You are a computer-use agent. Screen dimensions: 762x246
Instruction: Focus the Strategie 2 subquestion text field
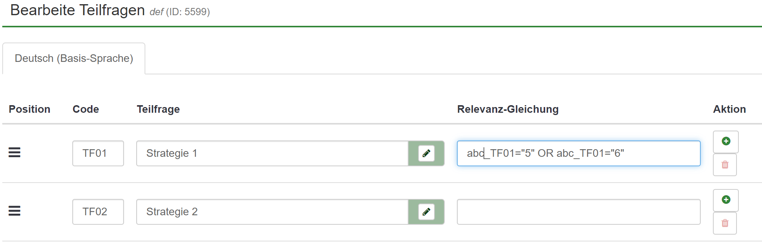[272, 212]
